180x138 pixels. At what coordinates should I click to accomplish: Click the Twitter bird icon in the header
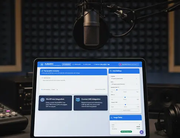tap(103, 64)
